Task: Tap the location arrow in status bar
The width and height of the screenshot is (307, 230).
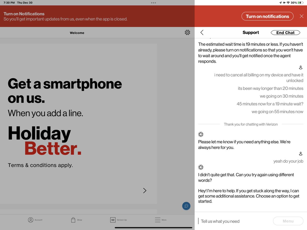Action: [280, 3]
